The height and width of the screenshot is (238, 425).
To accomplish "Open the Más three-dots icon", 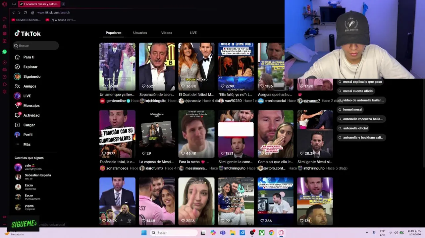I will pos(17,144).
